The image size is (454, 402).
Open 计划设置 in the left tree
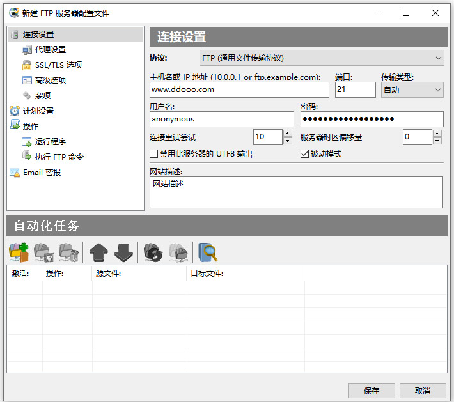click(38, 111)
